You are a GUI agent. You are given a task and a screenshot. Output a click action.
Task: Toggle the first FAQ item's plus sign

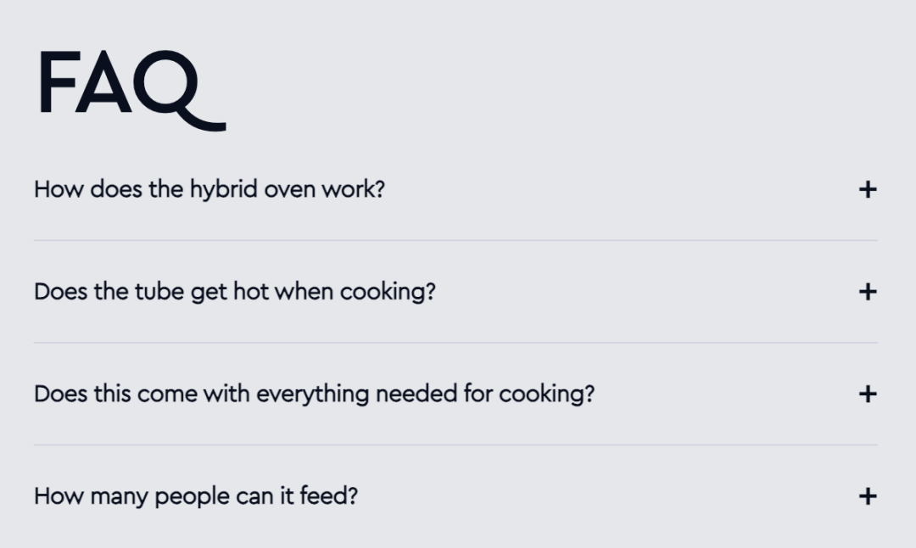pyautogui.click(x=867, y=189)
